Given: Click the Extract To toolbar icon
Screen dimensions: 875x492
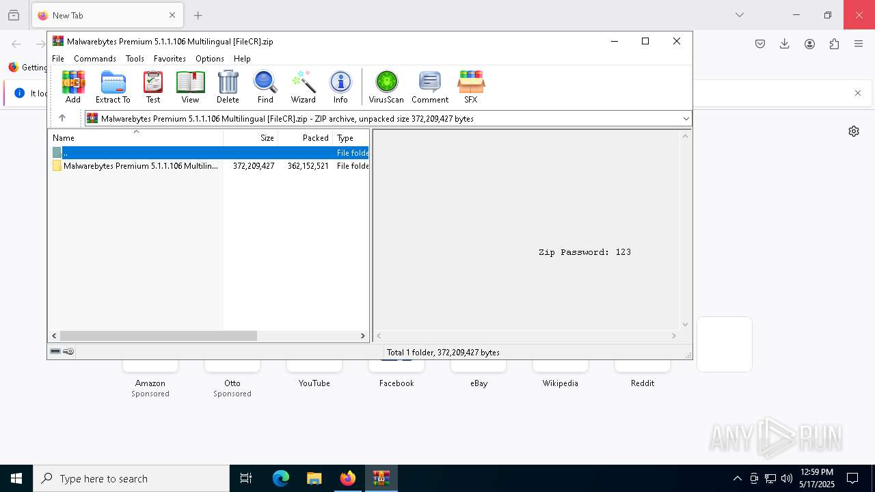Looking at the screenshot, I should 113,87.
